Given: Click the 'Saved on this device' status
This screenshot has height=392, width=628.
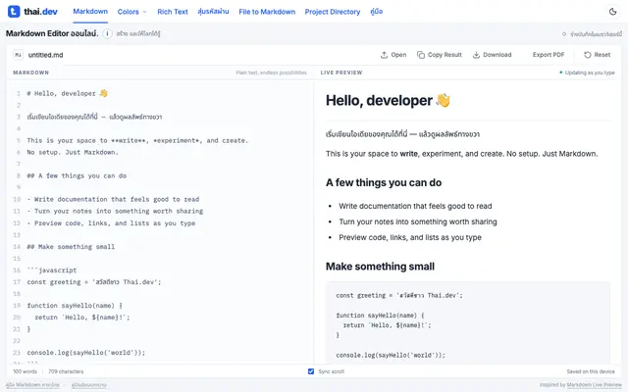Looking at the screenshot, I should tap(591, 371).
